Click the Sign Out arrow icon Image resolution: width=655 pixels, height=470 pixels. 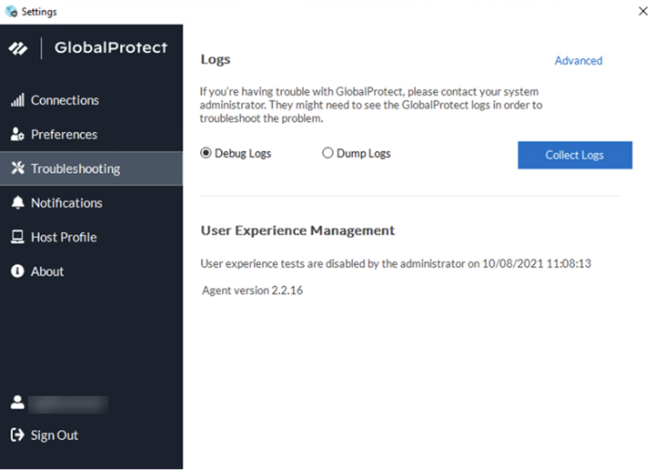(x=16, y=435)
